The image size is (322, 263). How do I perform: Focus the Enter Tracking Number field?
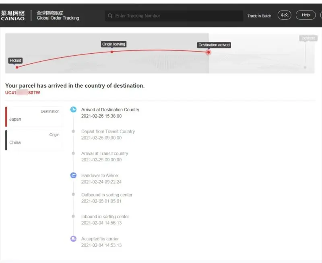coord(177,16)
